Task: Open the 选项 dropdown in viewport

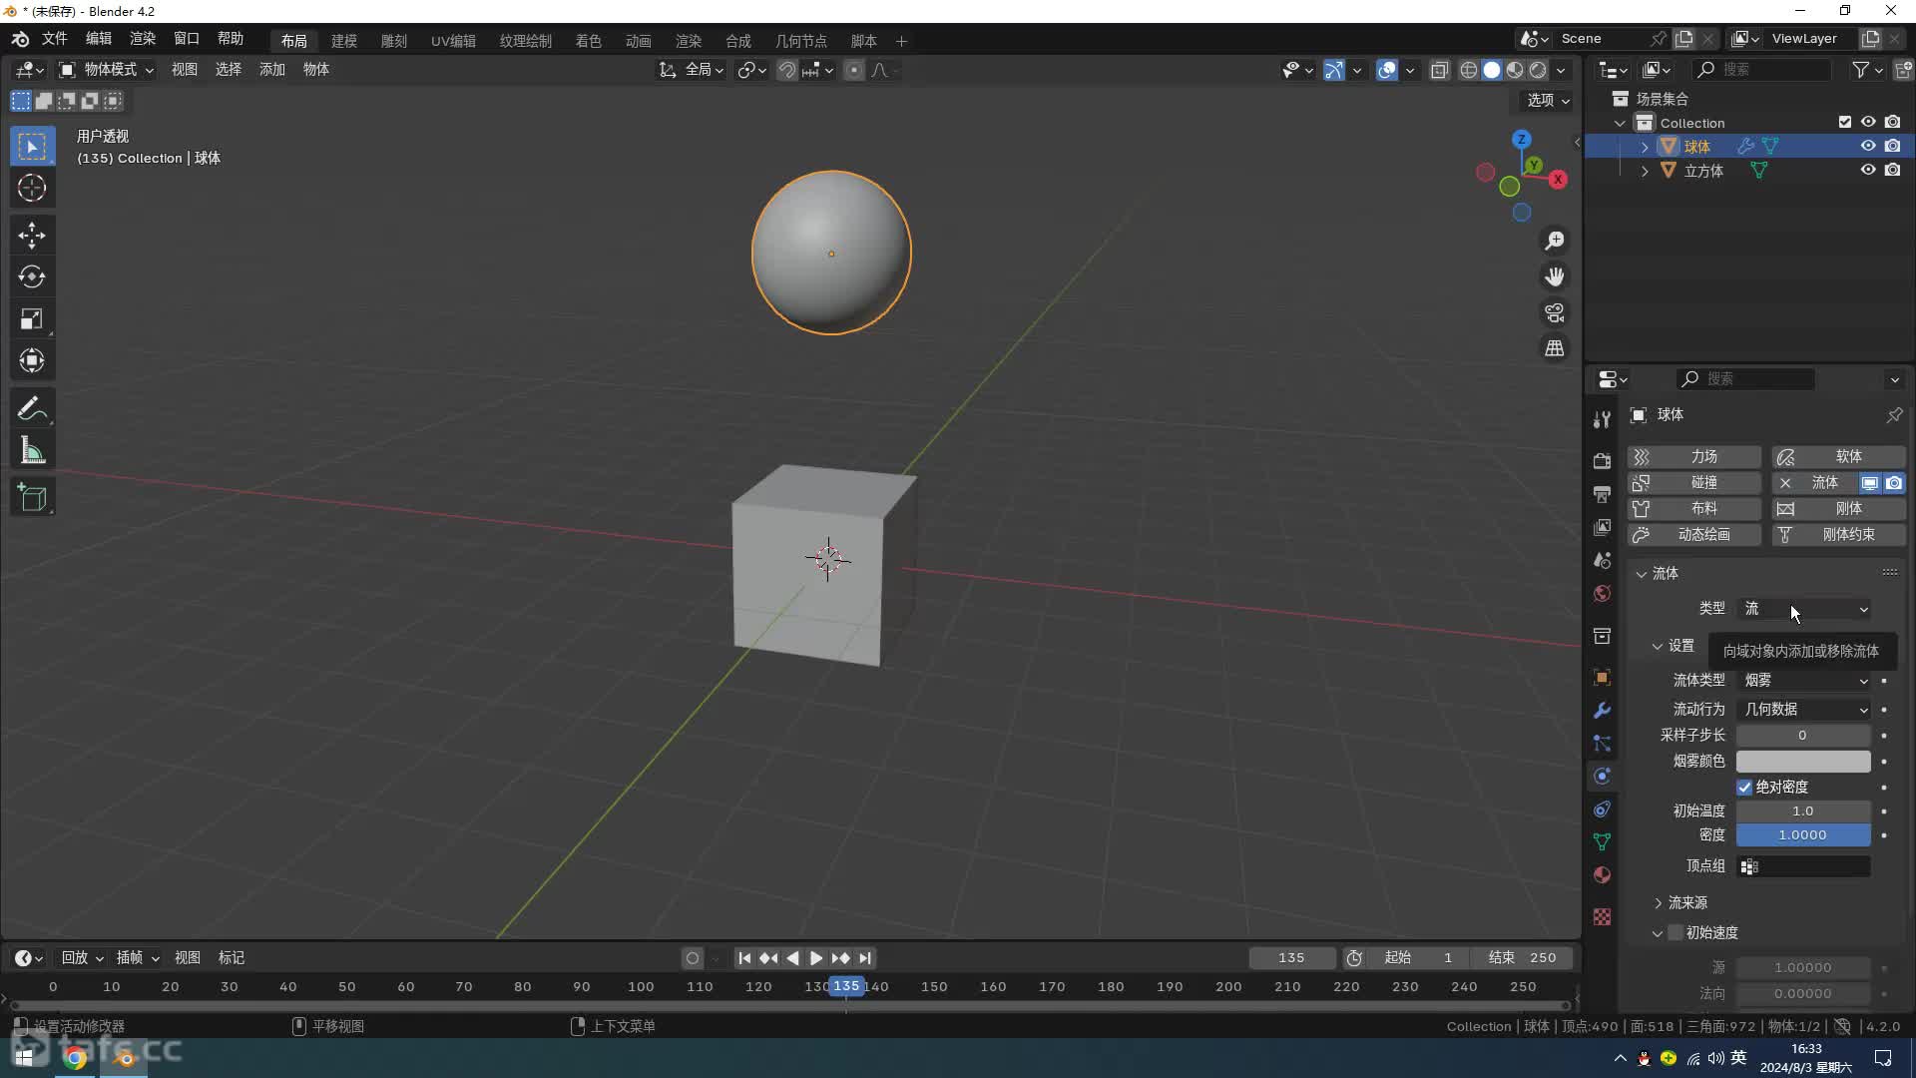Action: pyautogui.click(x=1548, y=101)
